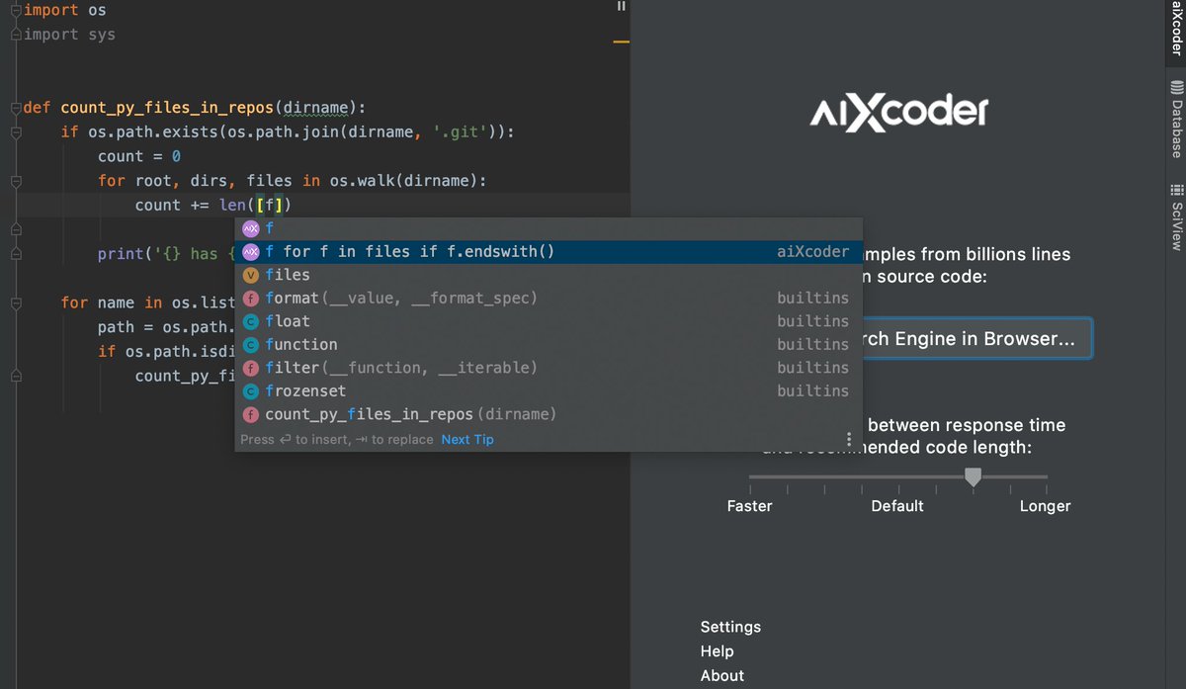This screenshot has height=689, width=1186.
Task: Click the fold end marker beside 'import sys'
Action: coord(15,35)
